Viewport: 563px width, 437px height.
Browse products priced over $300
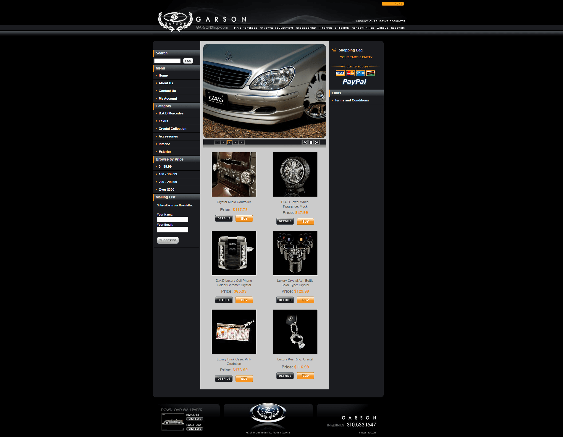coord(166,190)
